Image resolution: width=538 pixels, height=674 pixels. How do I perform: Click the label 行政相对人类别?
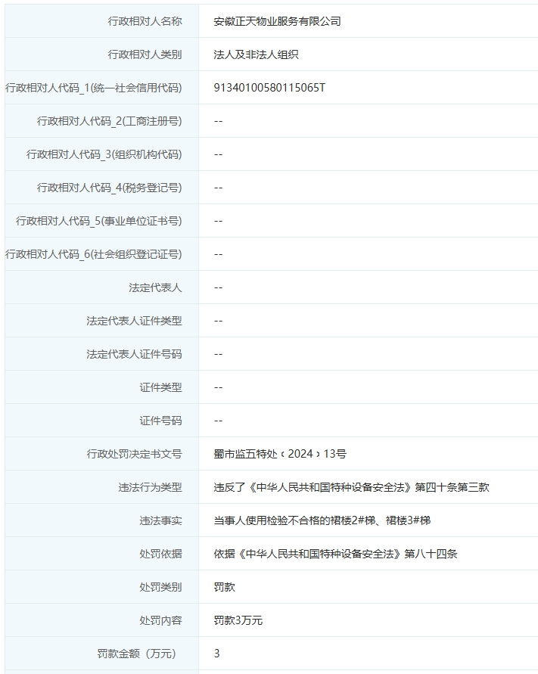coord(145,54)
